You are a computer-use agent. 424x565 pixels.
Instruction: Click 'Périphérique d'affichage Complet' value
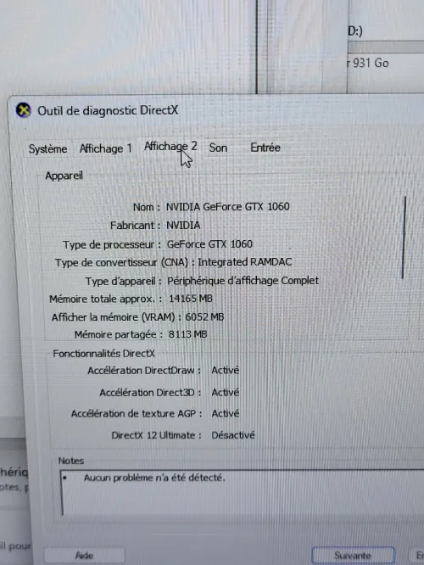pyautogui.click(x=243, y=281)
